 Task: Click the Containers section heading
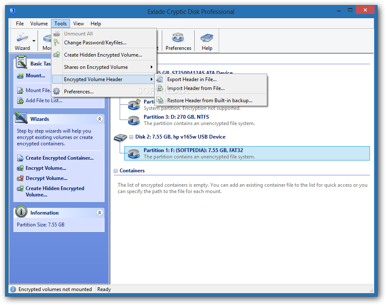[132, 171]
